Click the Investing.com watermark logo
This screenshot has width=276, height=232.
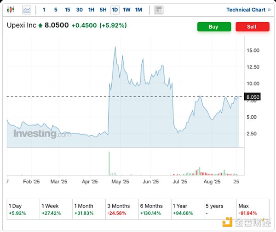[x=42, y=134]
